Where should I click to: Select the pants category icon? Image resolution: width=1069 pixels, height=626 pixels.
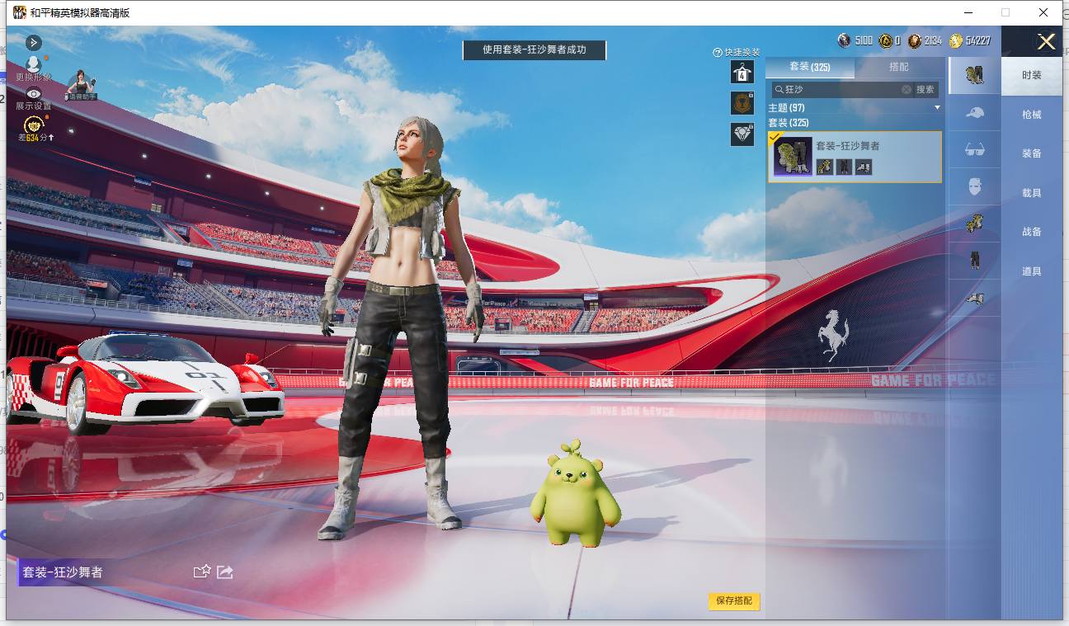pyautogui.click(x=975, y=261)
